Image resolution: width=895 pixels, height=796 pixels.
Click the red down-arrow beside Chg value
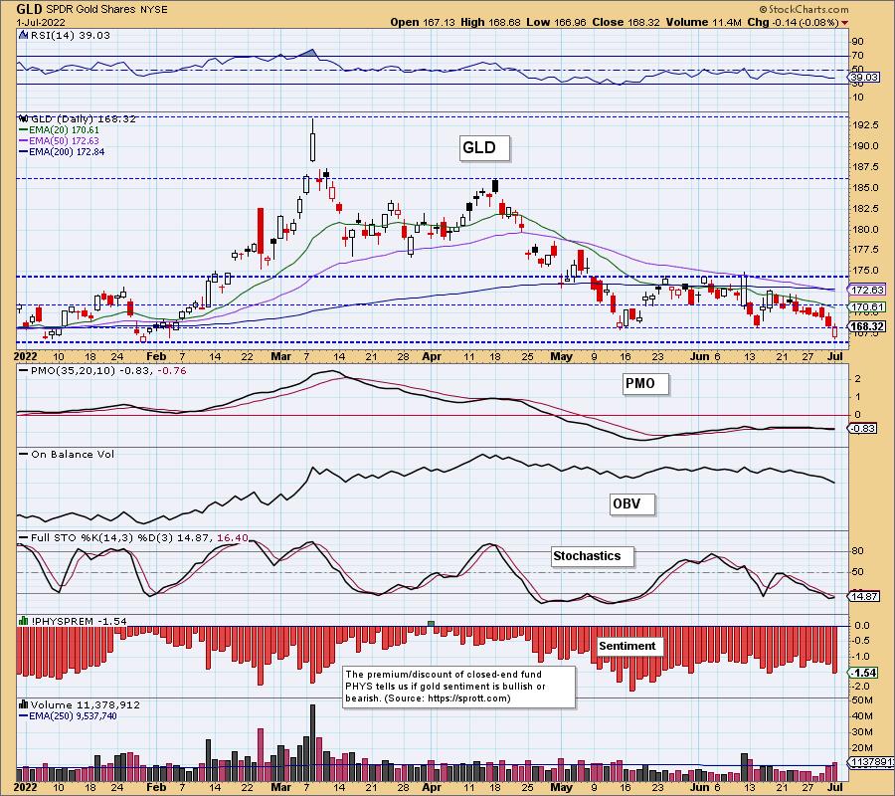844,23
